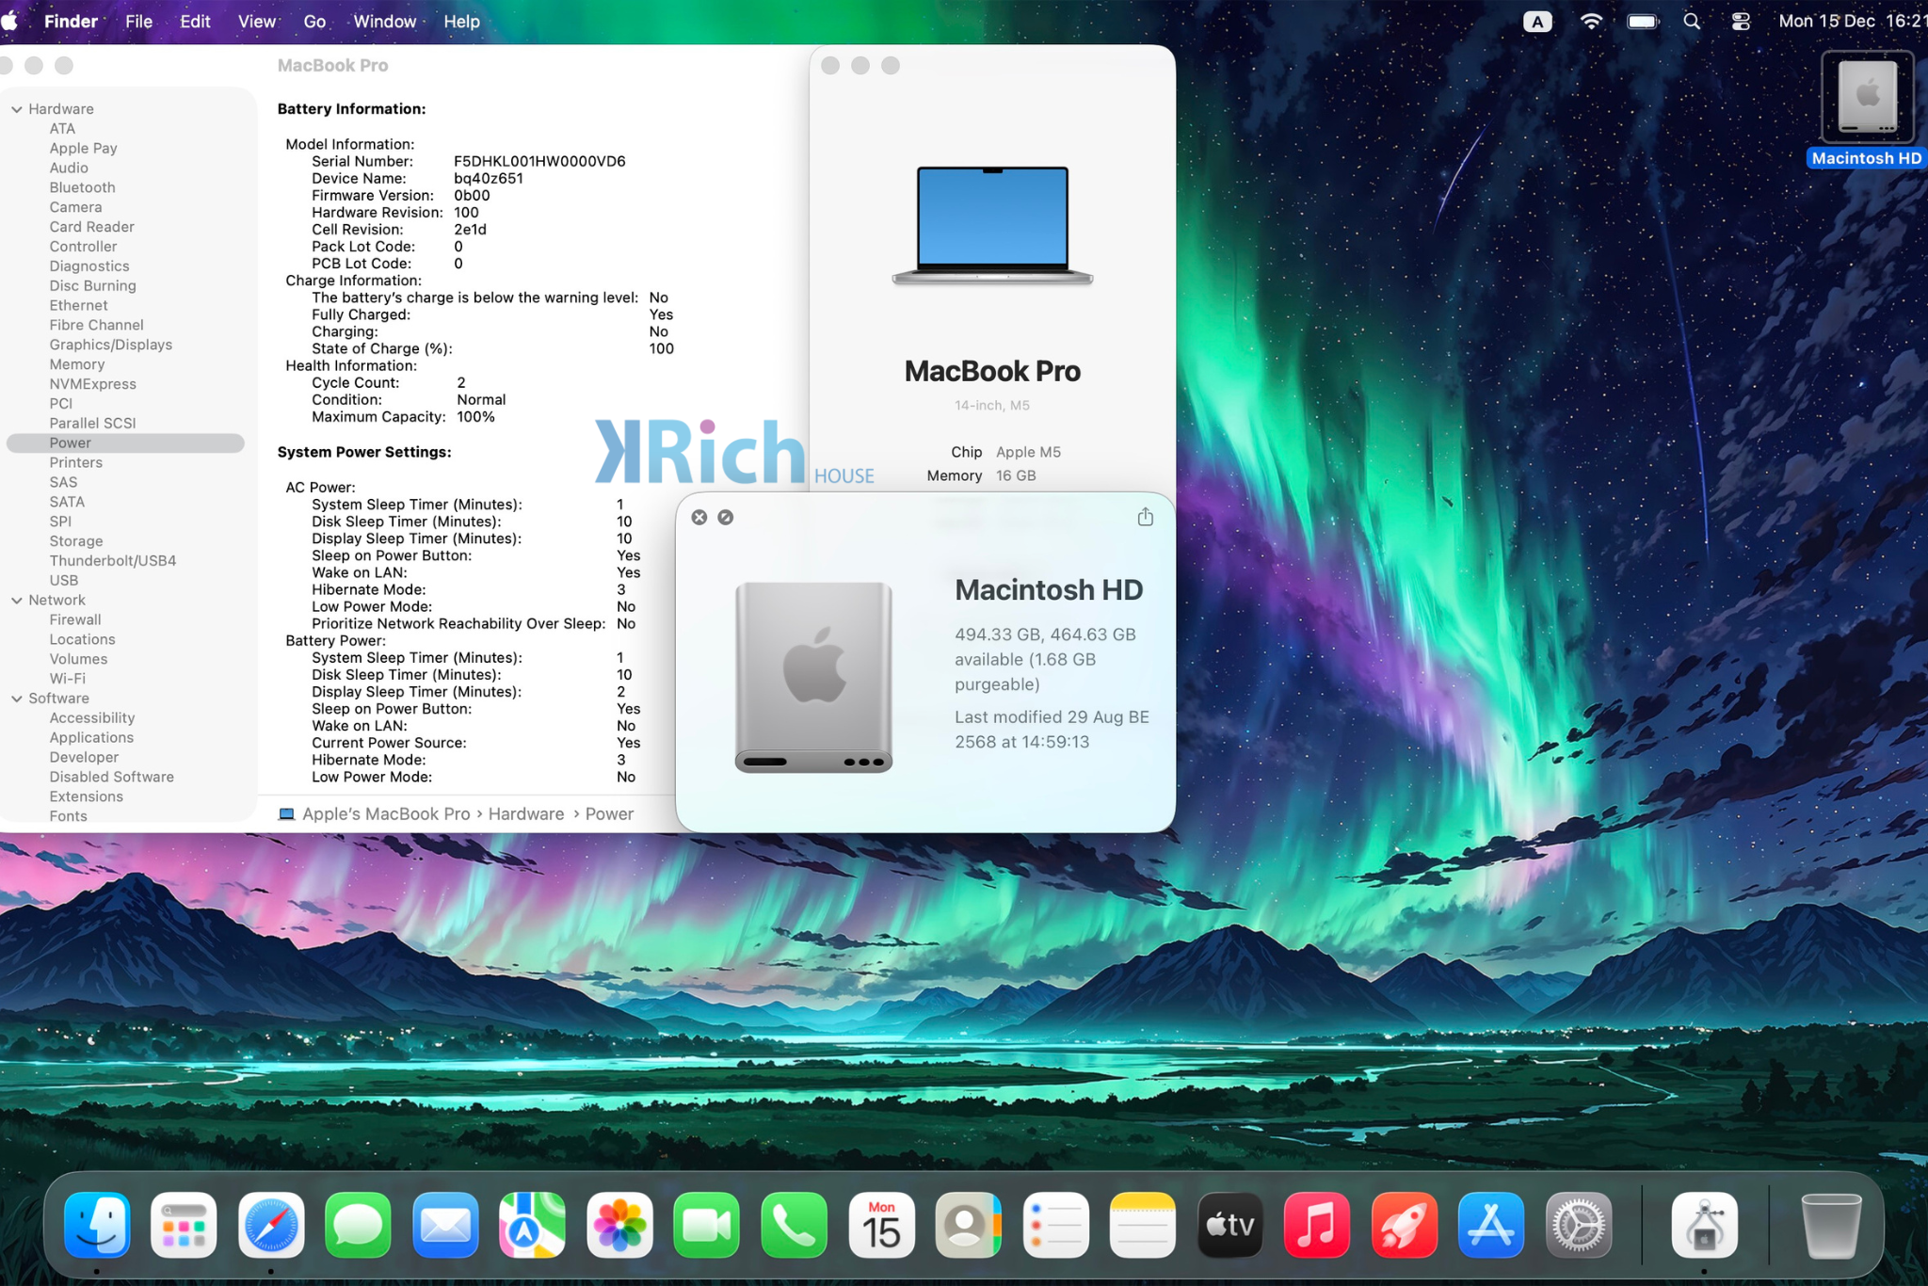Launch Maps from the Dock
This screenshot has width=1928, height=1286.
pos(532,1226)
